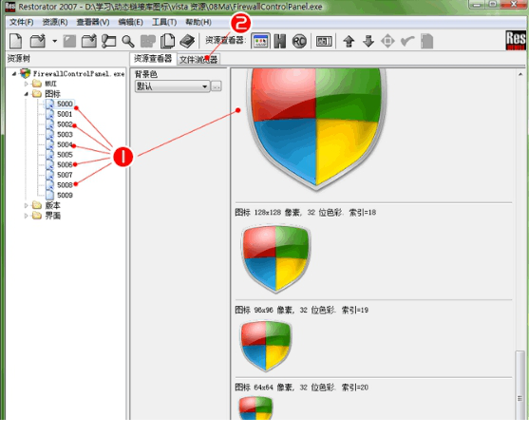Switch to the 文件浏览器 tab
The image size is (529, 436).
(x=198, y=60)
